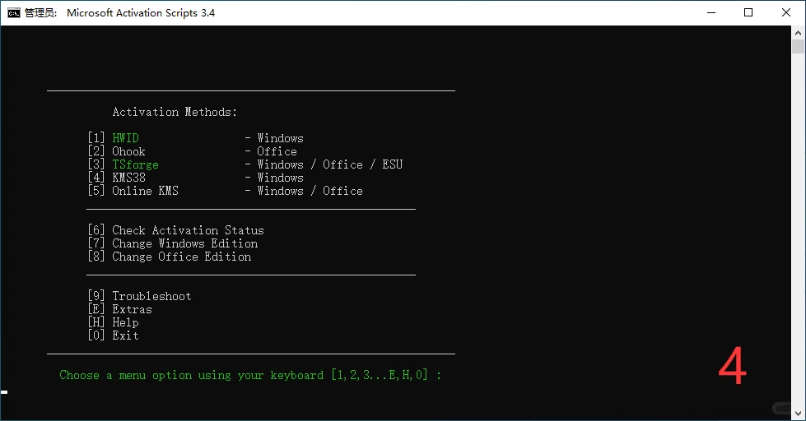
Task: Click the TSforge activation method
Action: click(x=135, y=164)
